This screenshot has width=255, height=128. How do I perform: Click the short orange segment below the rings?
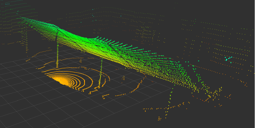[105, 96]
